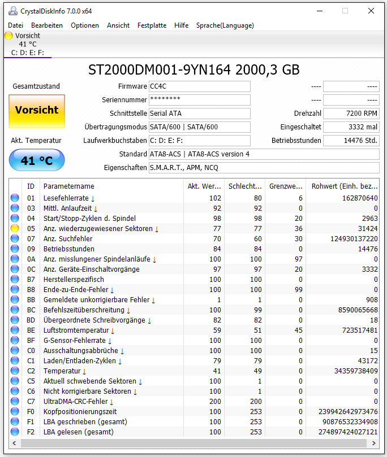Click status orb in Betriebsstunden row 09
The height and width of the screenshot is (457, 387).
15,249
